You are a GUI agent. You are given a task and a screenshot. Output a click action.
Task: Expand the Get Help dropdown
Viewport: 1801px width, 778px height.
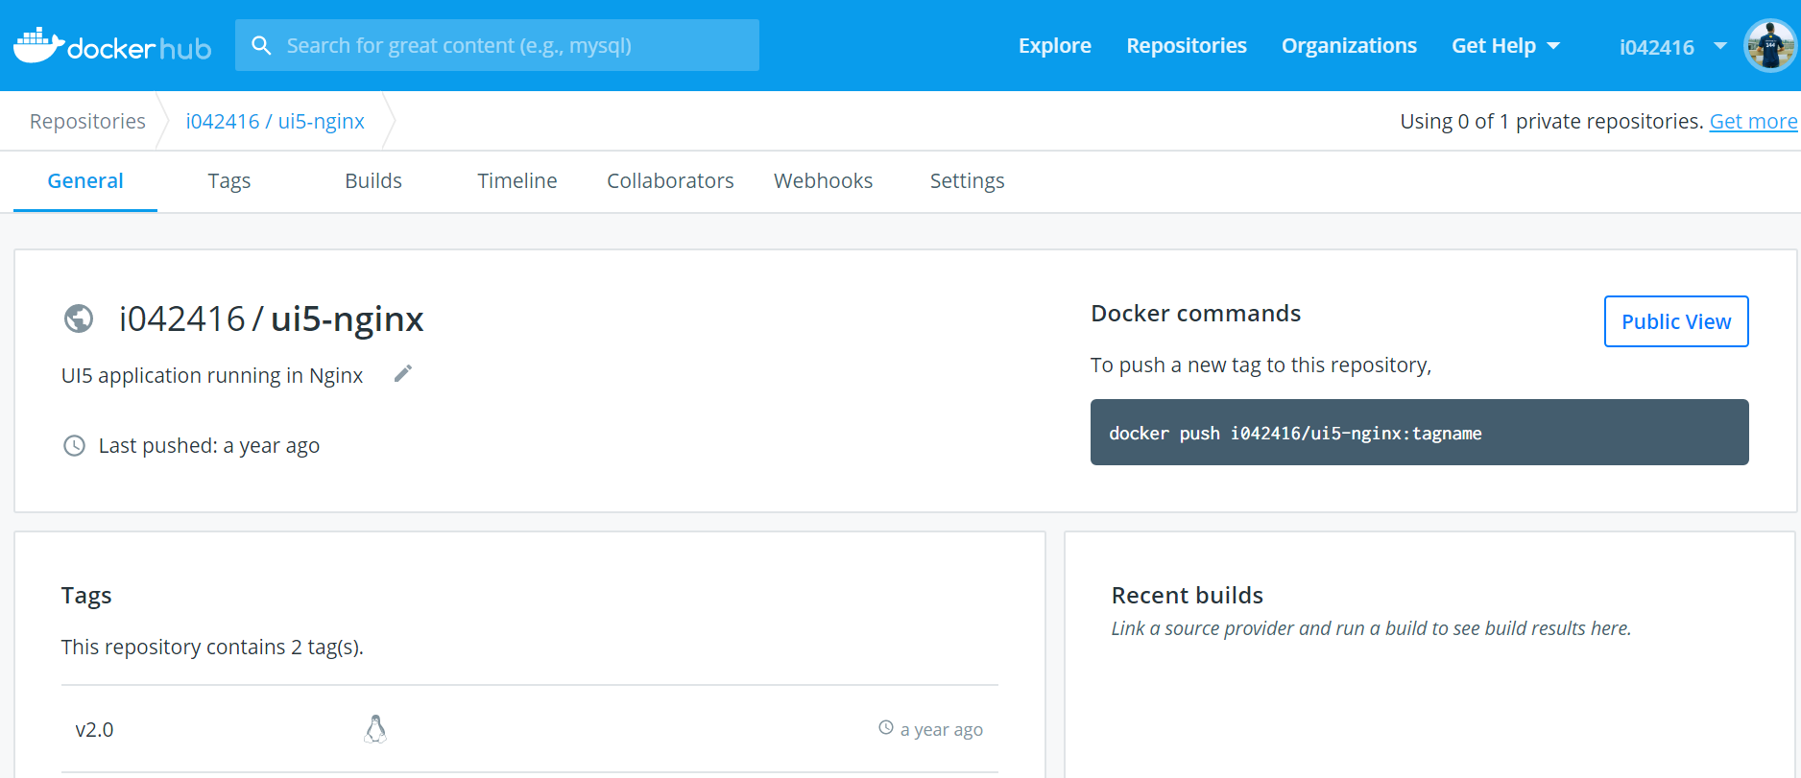point(1505,45)
